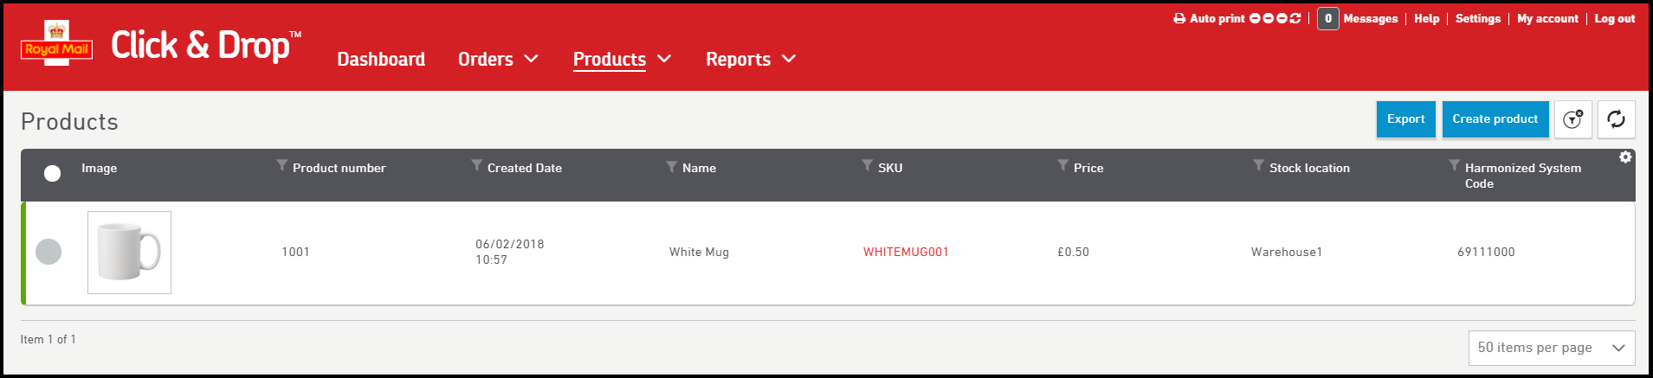Open column settings gear icon
The height and width of the screenshot is (378, 1653).
click(x=1625, y=157)
